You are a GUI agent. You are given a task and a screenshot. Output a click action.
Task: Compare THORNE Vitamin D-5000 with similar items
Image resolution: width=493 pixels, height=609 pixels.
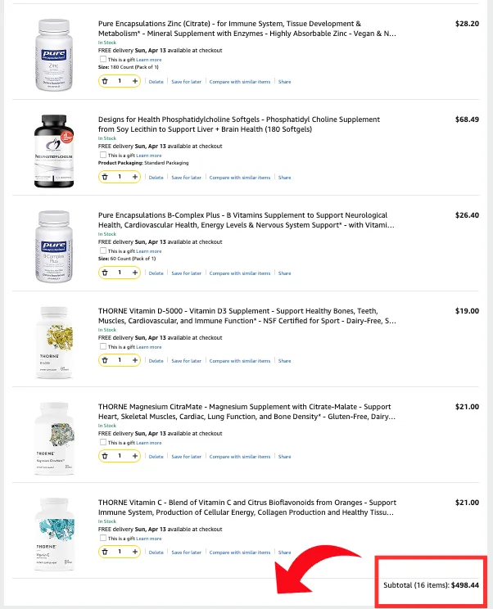pos(239,361)
